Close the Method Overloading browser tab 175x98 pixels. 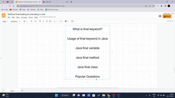pyautogui.click(x=40, y=2)
